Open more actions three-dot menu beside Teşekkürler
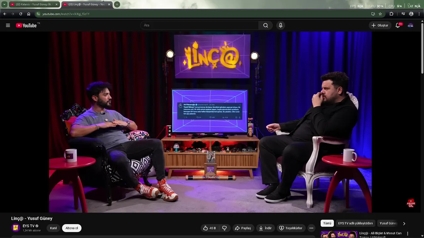The height and width of the screenshot is (238, 424). 311,228
